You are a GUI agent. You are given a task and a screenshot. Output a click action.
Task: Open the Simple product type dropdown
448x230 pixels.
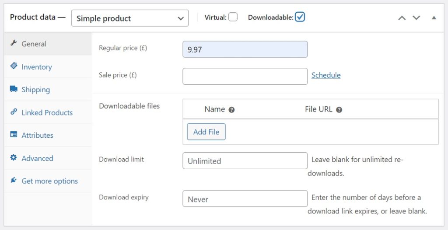coord(130,18)
